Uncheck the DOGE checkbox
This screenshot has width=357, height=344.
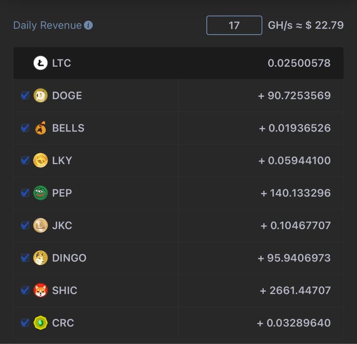25,95
